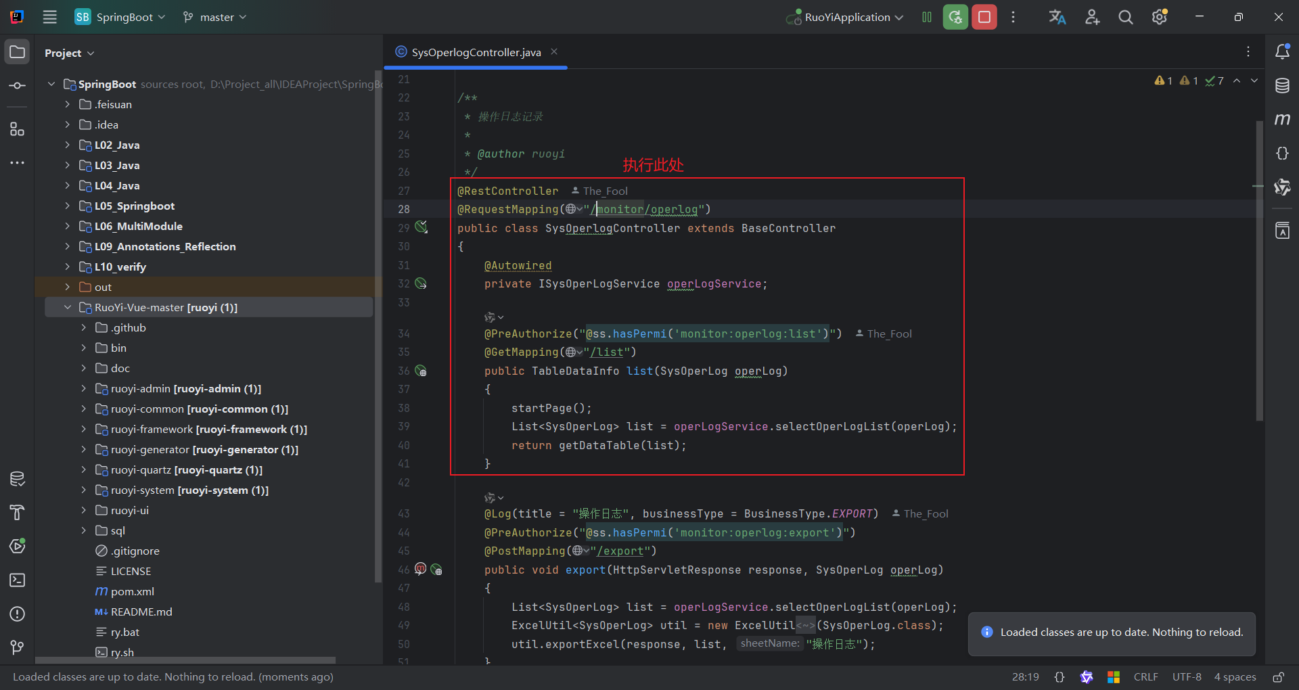Open the Problems tool window icon
This screenshot has width=1299, height=690.
coord(18,614)
